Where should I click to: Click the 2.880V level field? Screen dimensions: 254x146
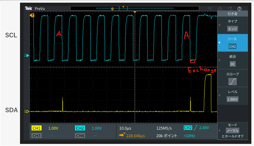(233, 99)
